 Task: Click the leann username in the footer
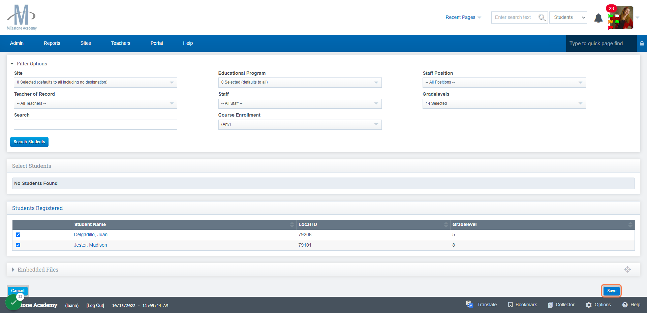(72, 306)
